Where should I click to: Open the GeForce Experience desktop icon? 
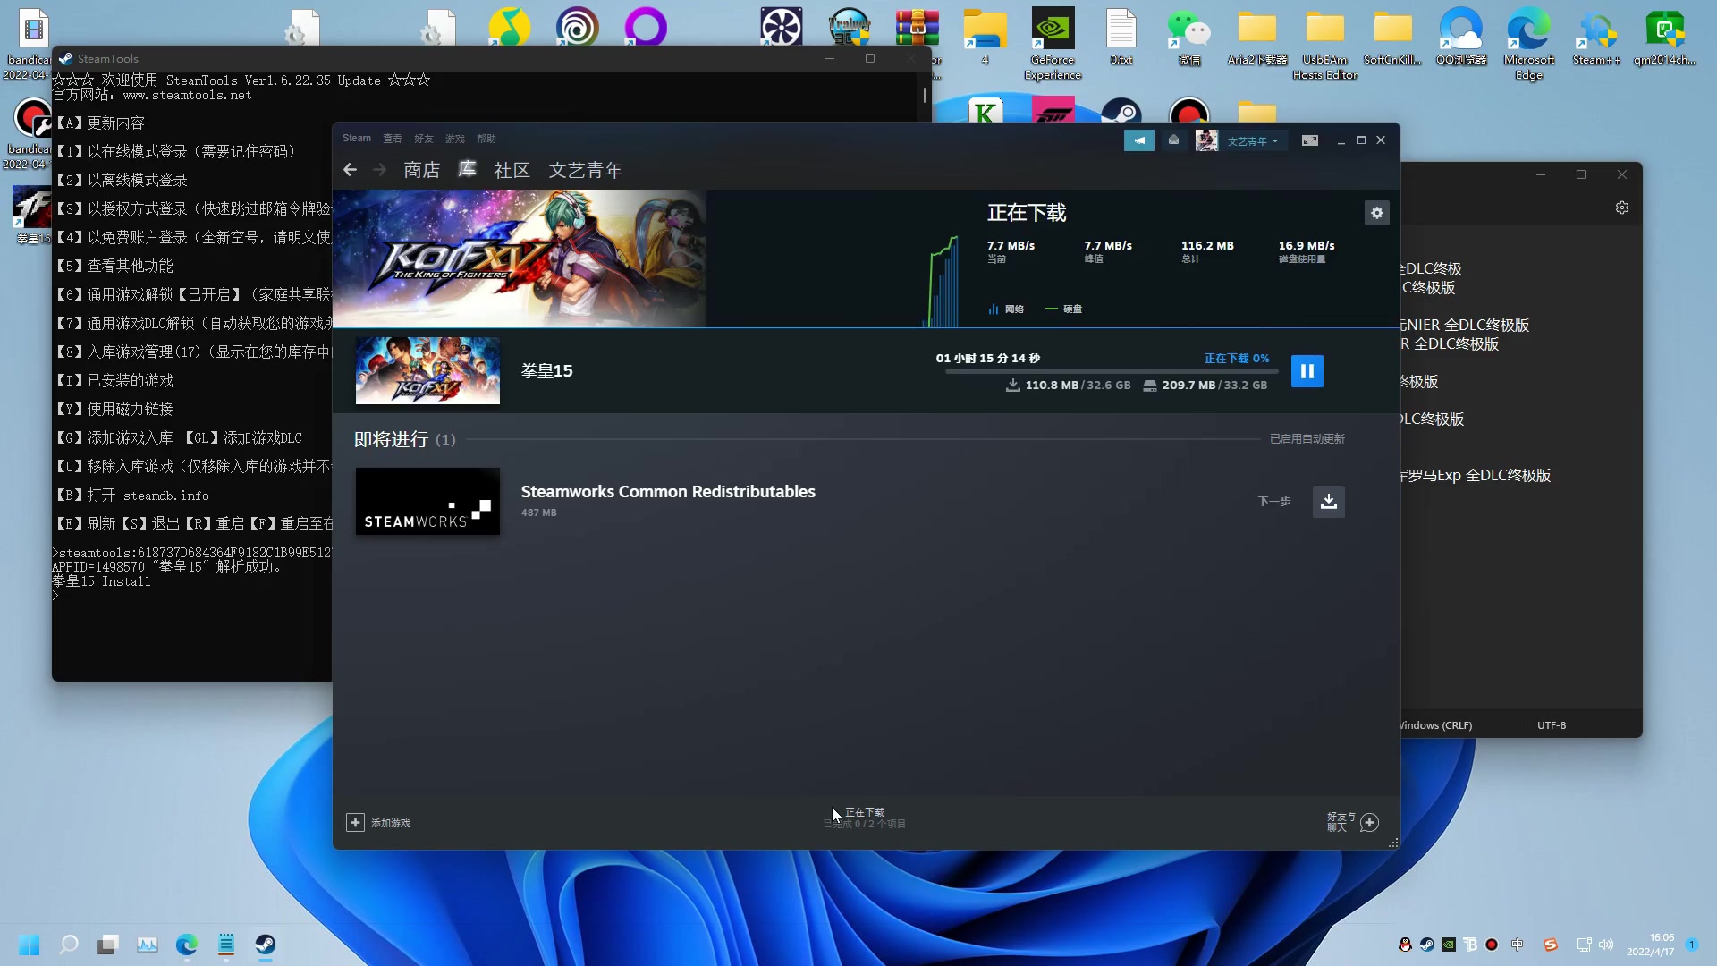[x=1053, y=43]
